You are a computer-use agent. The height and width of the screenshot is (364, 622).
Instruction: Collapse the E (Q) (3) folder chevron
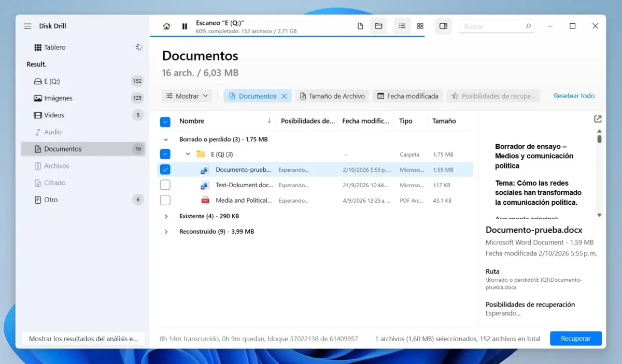[188, 154]
